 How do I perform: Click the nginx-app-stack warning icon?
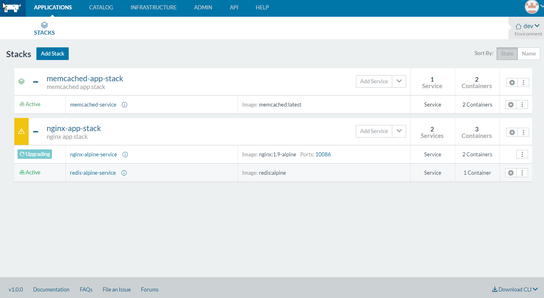pos(21,131)
